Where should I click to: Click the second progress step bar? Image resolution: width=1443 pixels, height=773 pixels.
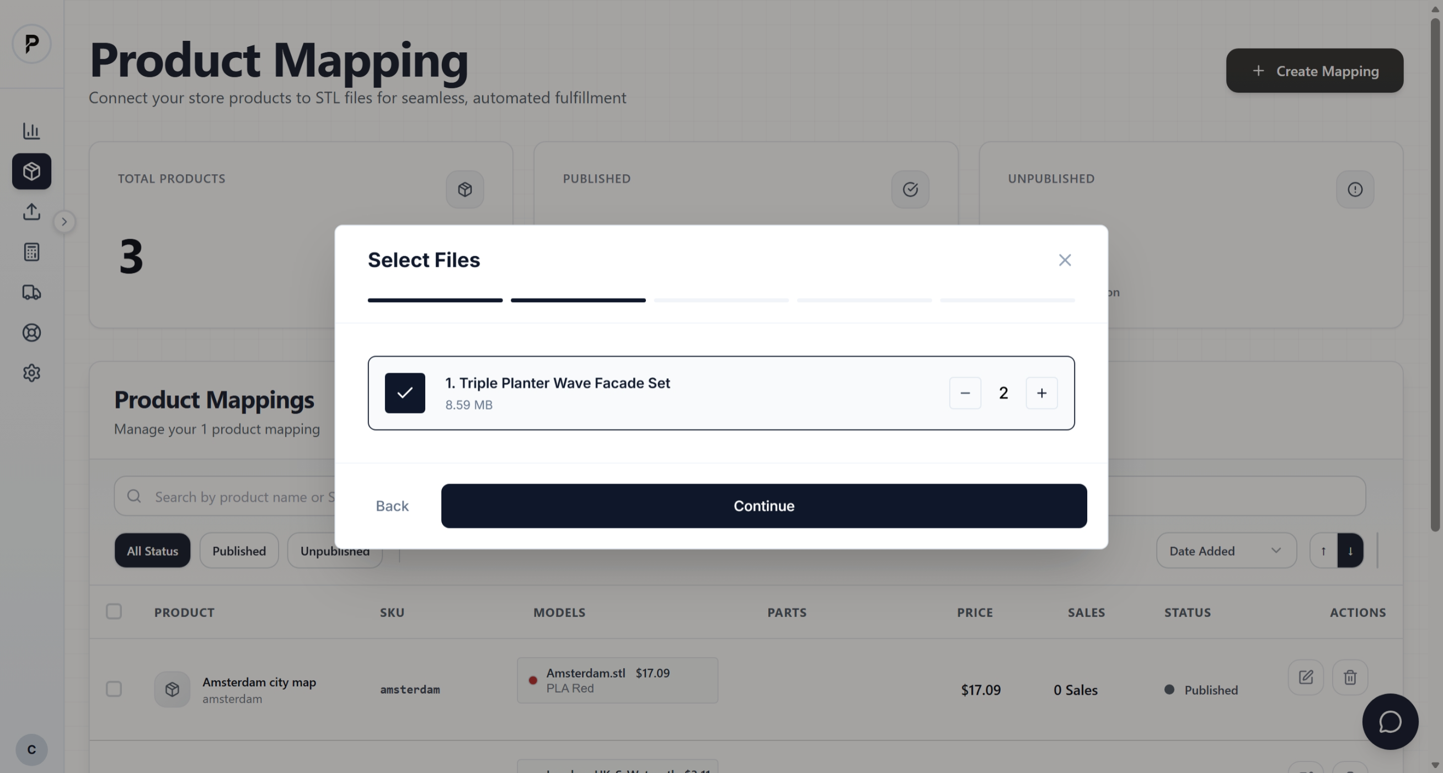click(578, 300)
